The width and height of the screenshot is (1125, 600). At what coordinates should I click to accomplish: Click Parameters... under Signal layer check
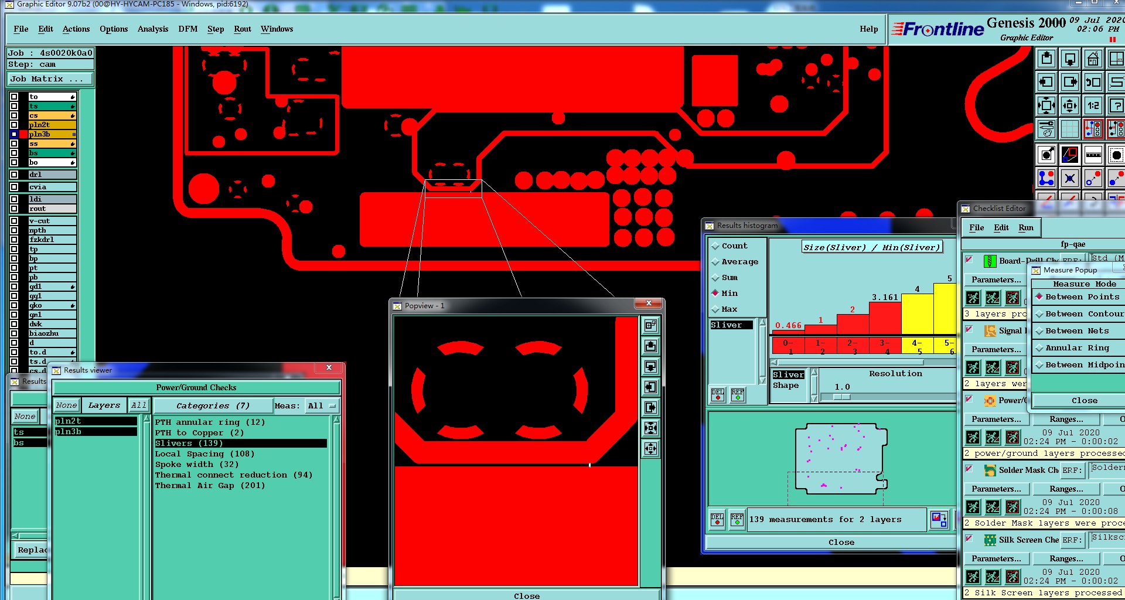(996, 349)
